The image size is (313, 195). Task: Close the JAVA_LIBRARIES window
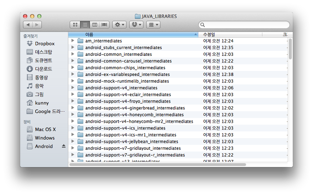[x=25, y=16]
